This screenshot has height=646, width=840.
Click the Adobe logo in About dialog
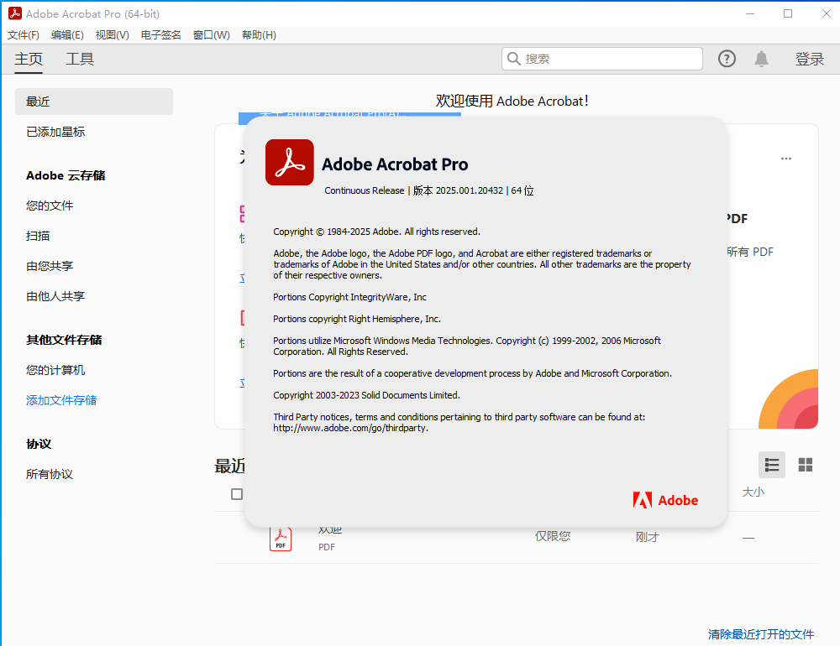click(x=665, y=500)
